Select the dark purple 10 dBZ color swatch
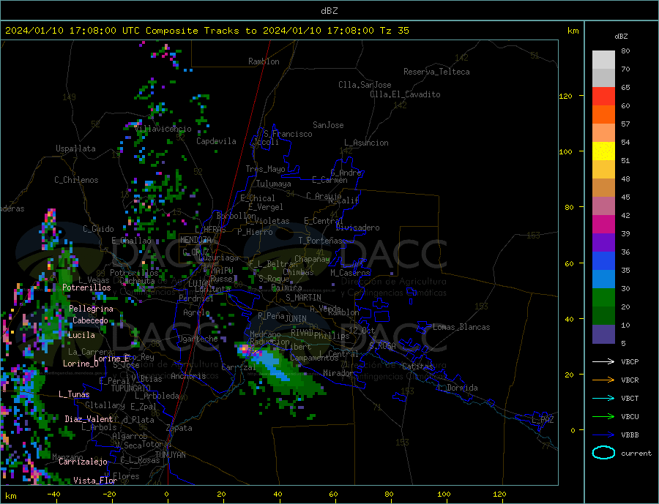The height and width of the screenshot is (504, 659). [x=603, y=334]
